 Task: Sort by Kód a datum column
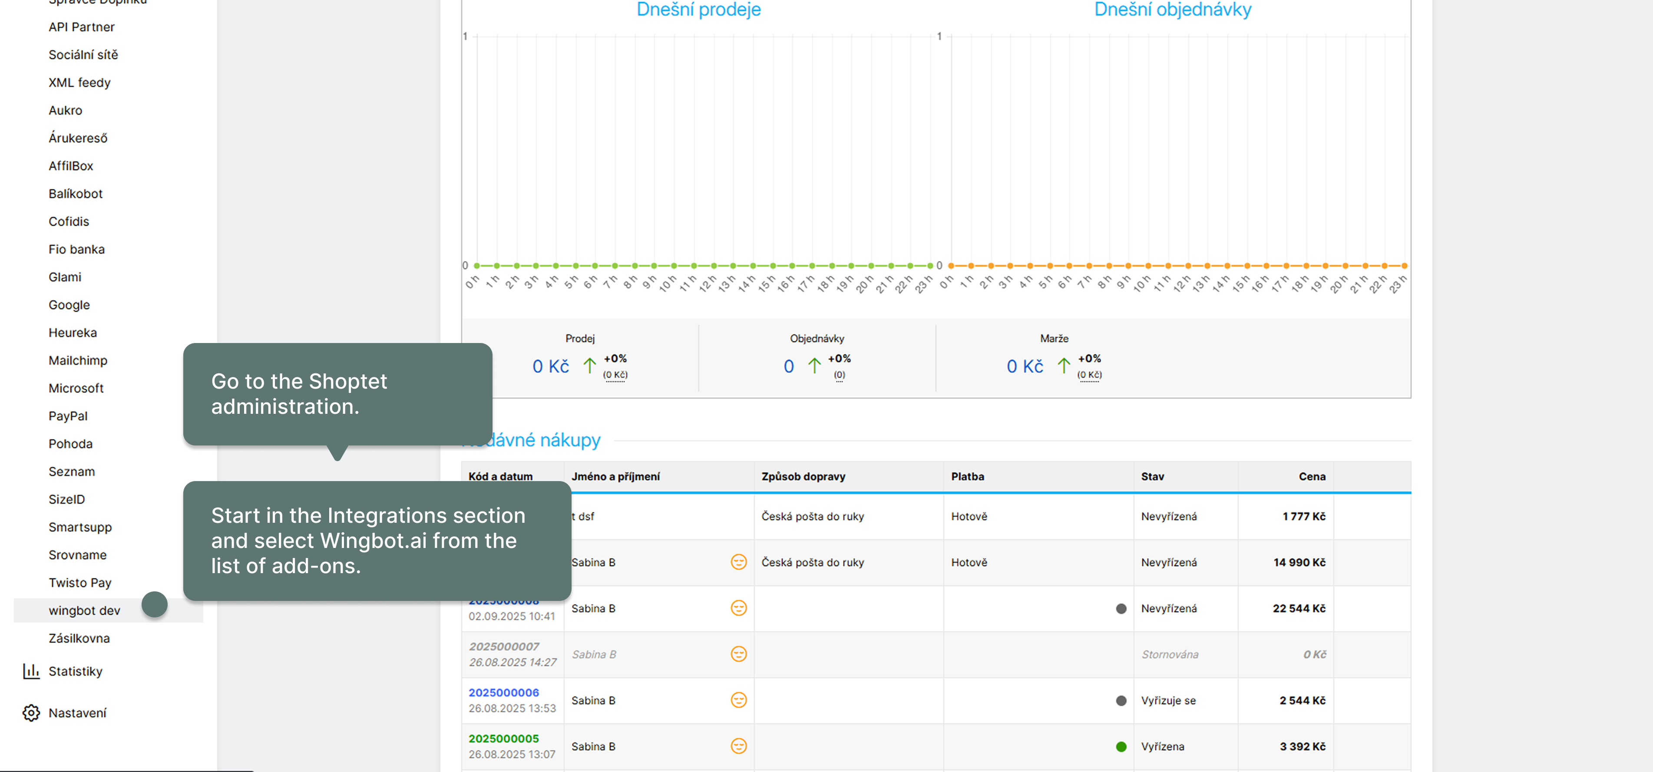click(x=500, y=476)
